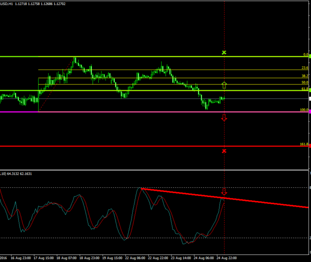
Task: Click the magenta horizontal line segment on the left
Action: click(x=18, y=112)
